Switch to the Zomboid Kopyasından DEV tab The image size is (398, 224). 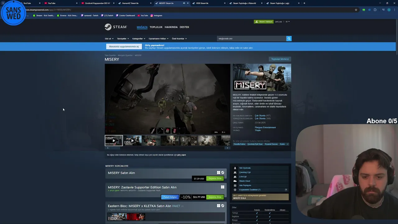(x=98, y=3)
